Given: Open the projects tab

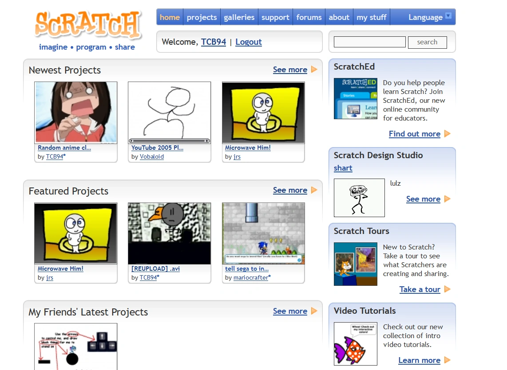Looking at the screenshot, I should pos(202,17).
